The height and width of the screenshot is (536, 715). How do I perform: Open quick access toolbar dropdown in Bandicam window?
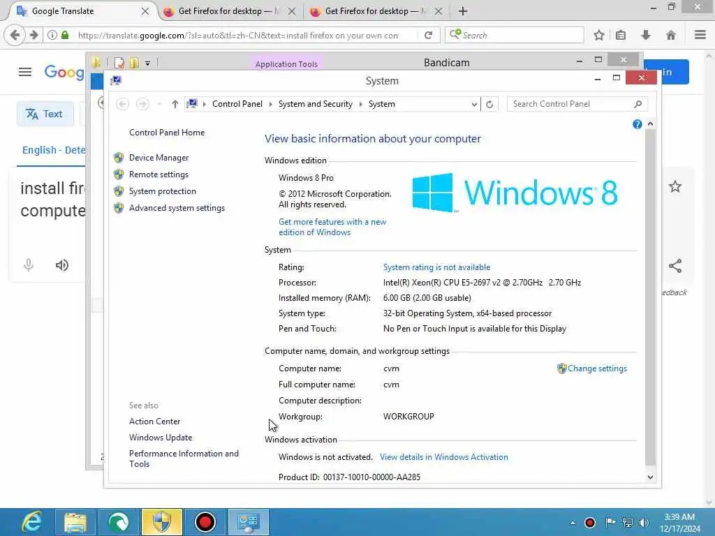[x=148, y=64]
